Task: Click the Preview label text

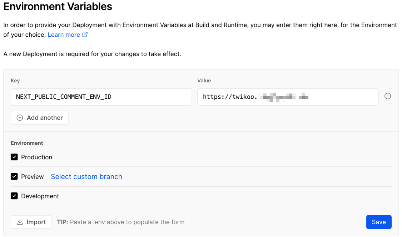Action: pyautogui.click(x=32, y=177)
